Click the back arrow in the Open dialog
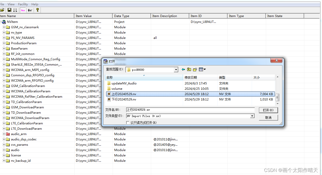Screen dimensions: 322x175 click(183, 69)
